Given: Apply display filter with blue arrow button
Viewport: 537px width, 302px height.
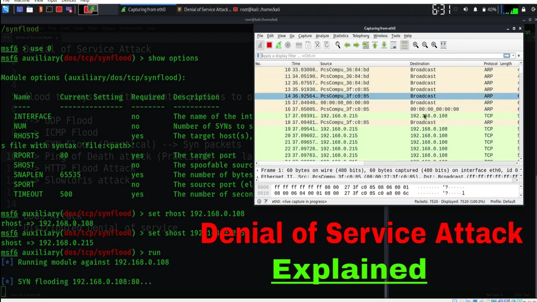Looking at the screenshot, I should tap(506, 56).
